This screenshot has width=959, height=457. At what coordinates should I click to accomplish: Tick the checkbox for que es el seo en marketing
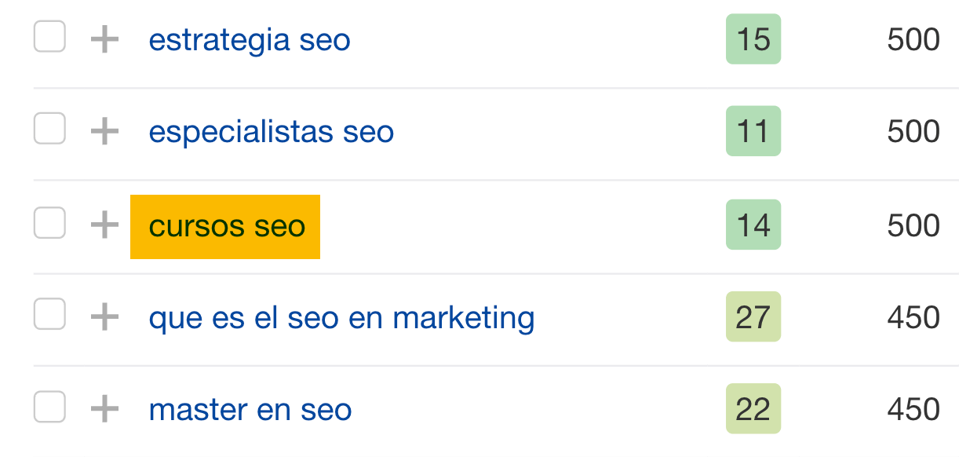(49, 317)
